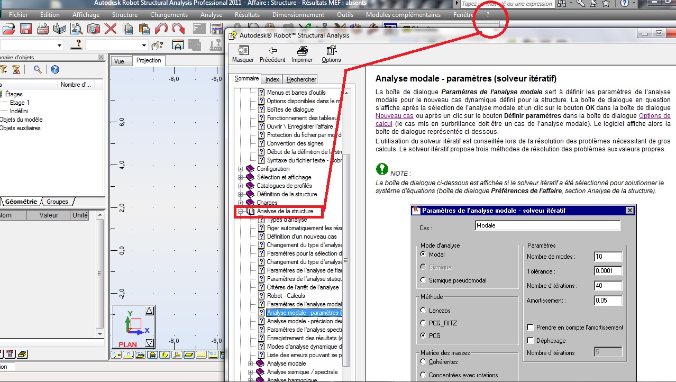Click the Undo red arrow icon
Viewport: 676px width, 382px height.
pos(161,29)
